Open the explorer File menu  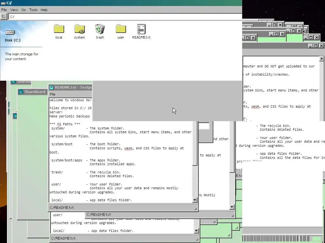[x=4, y=10]
